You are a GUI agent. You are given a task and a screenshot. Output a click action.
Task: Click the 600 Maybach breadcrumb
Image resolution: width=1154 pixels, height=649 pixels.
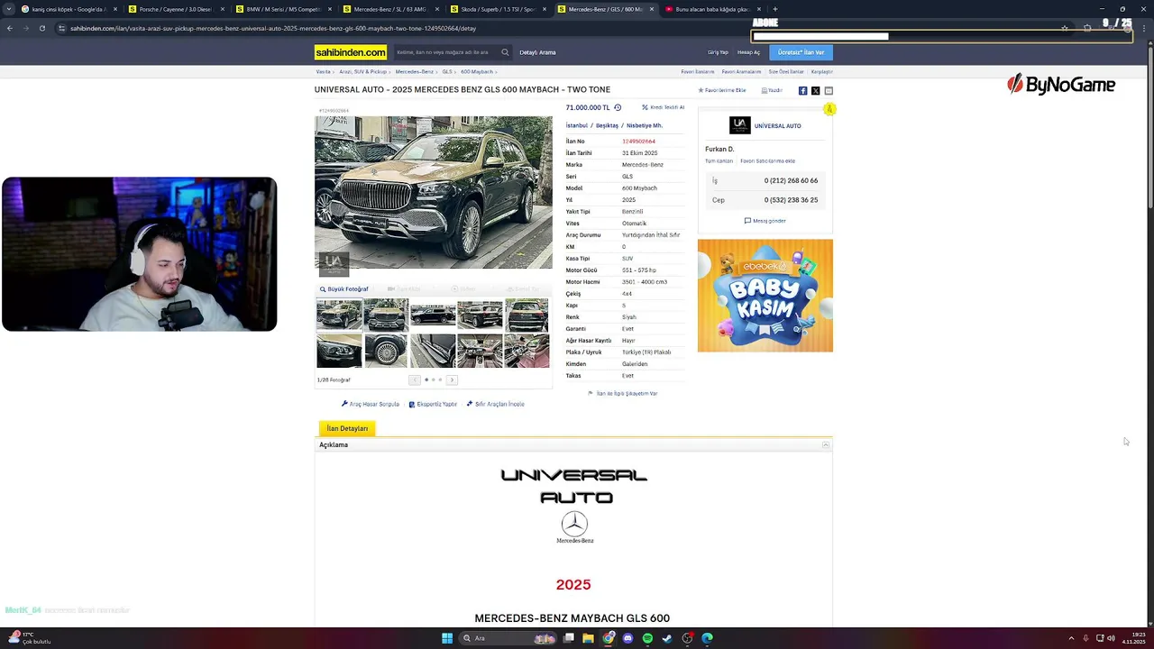477,71
